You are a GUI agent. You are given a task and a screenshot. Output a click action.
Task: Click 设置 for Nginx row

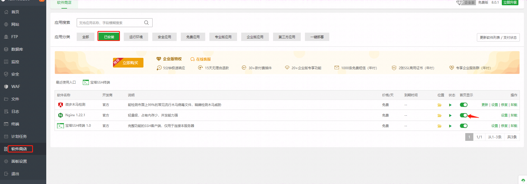point(504,115)
